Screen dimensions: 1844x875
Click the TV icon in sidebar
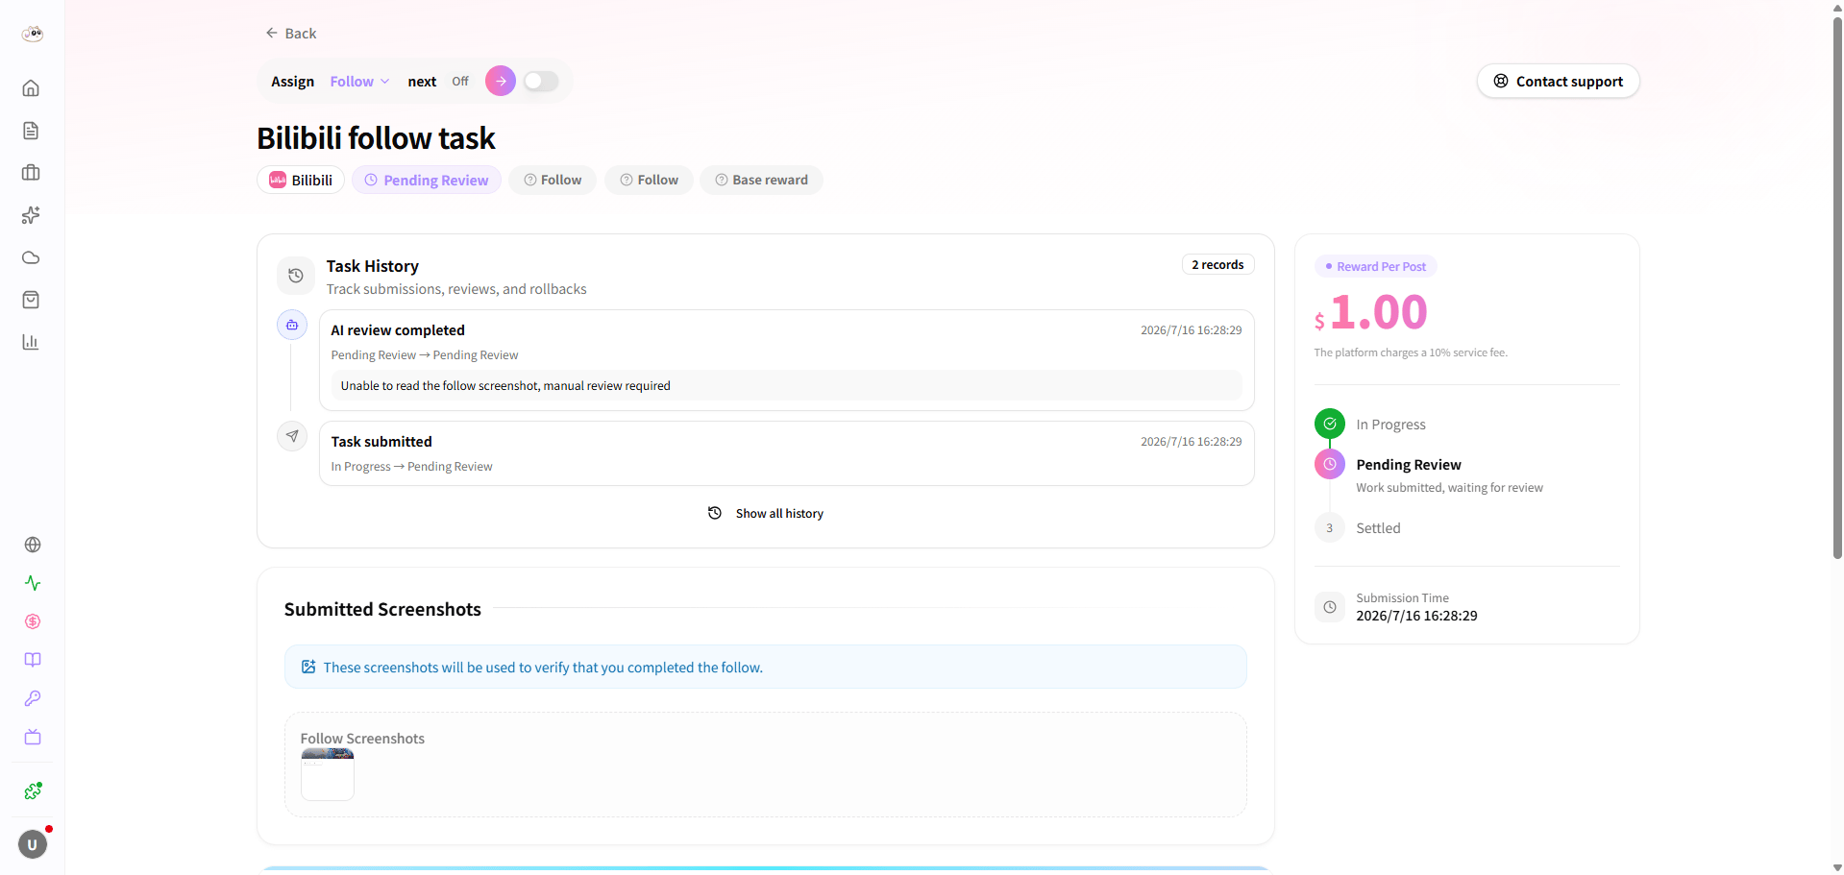(33, 737)
